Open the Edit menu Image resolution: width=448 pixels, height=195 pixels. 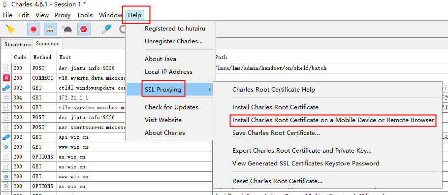24,15
